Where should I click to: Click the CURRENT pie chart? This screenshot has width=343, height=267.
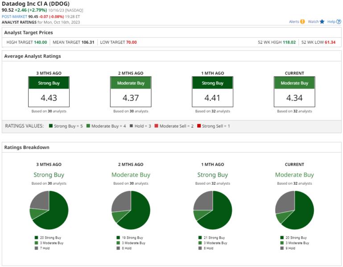point(294,210)
